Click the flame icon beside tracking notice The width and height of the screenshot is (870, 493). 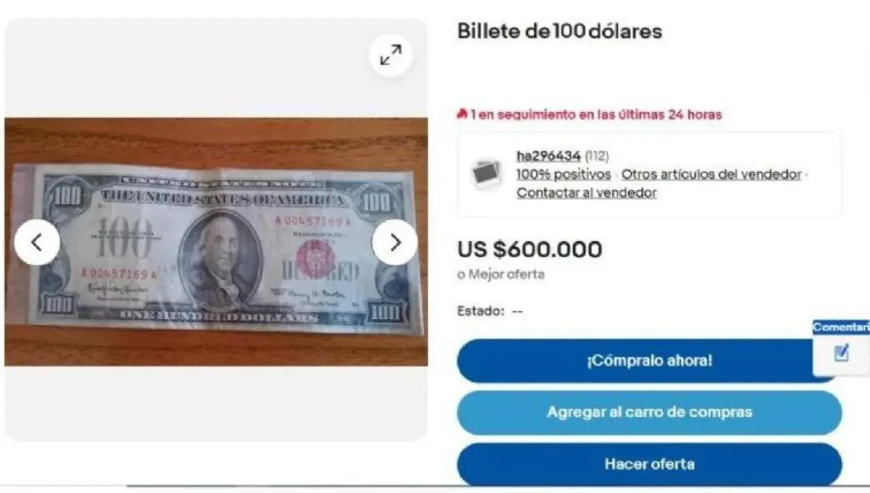(462, 115)
